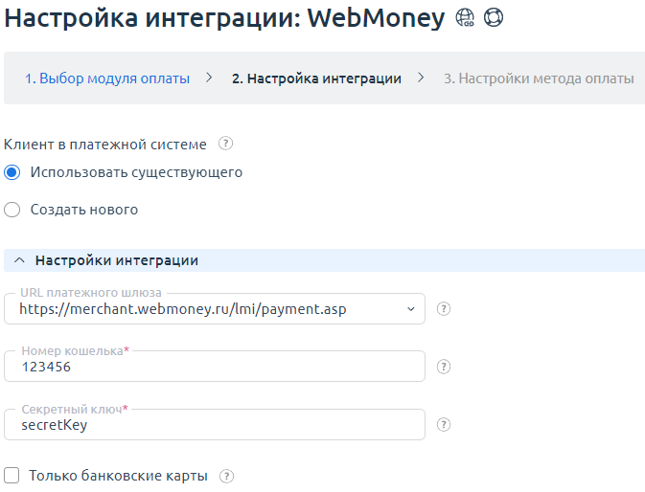Choose the 'Создать нового' radio option

12,210
